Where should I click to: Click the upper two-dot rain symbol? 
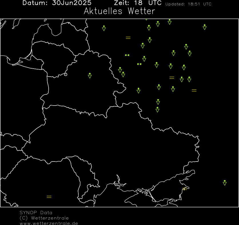tap(127, 55)
